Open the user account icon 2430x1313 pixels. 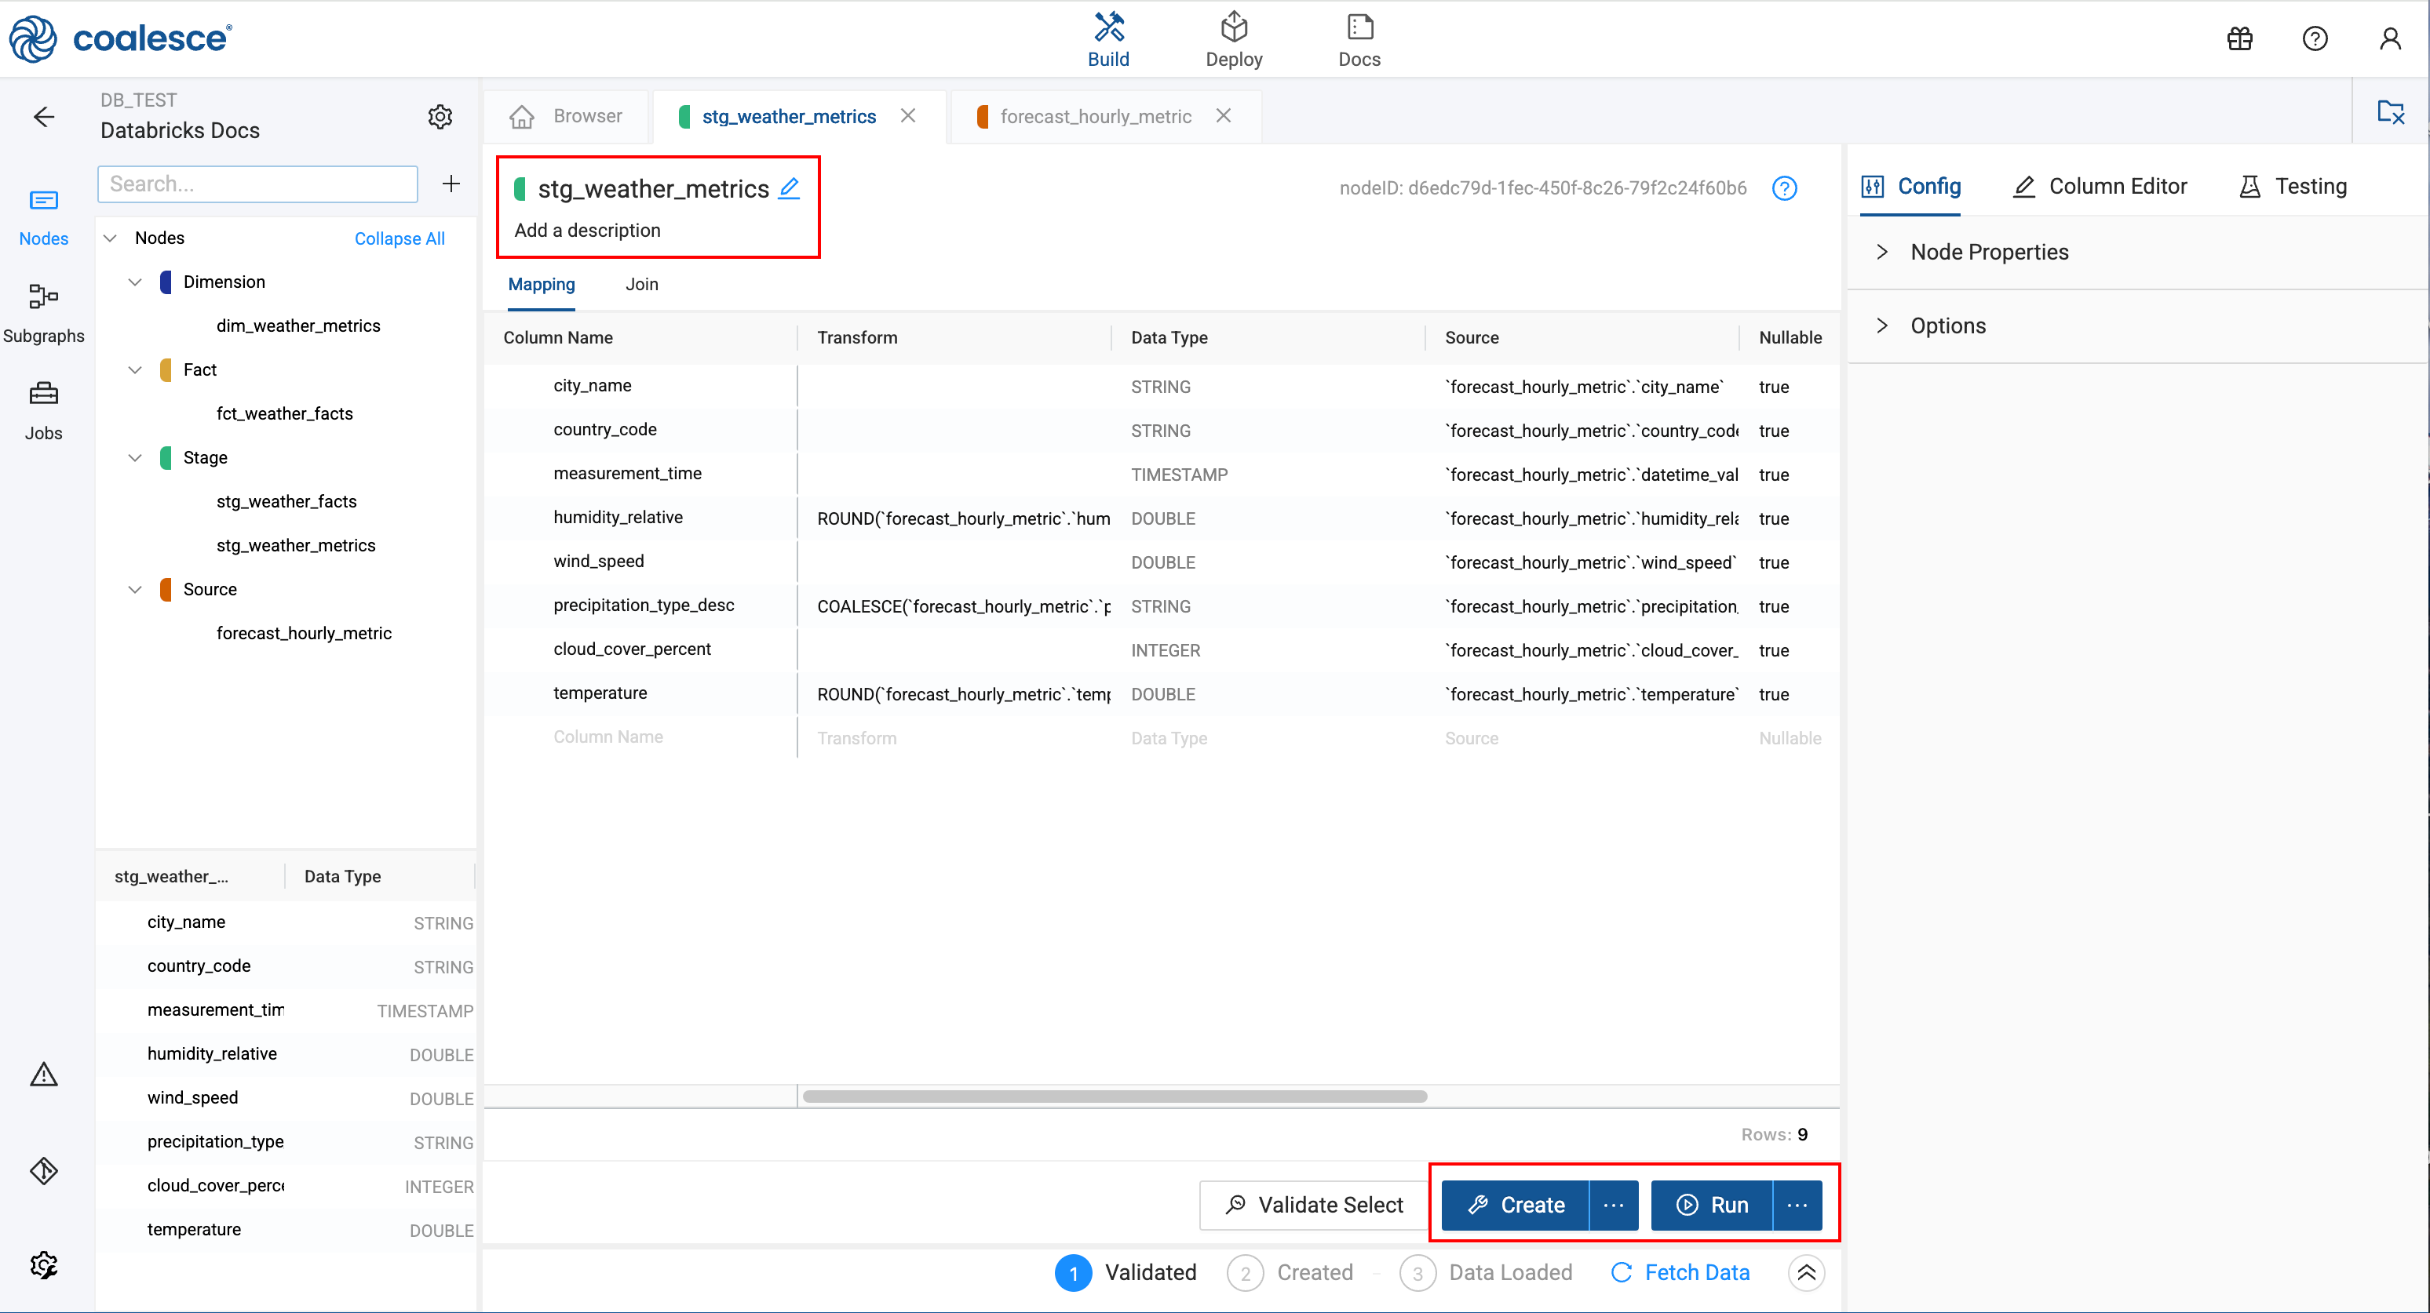[x=2391, y=38]
